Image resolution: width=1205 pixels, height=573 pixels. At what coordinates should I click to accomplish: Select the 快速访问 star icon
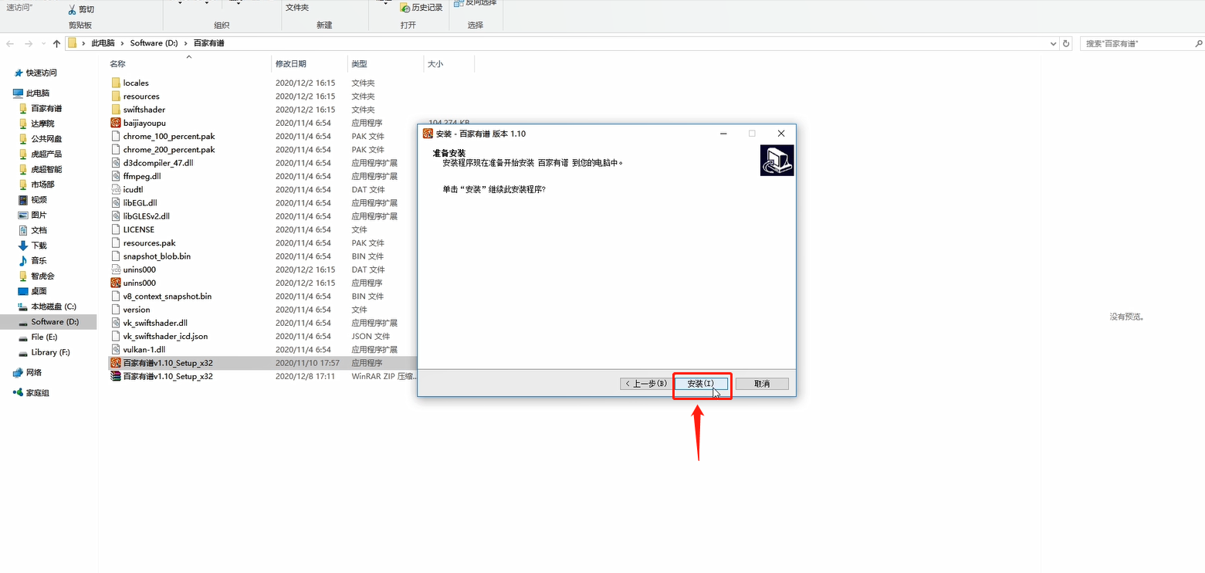pos(19,73)
